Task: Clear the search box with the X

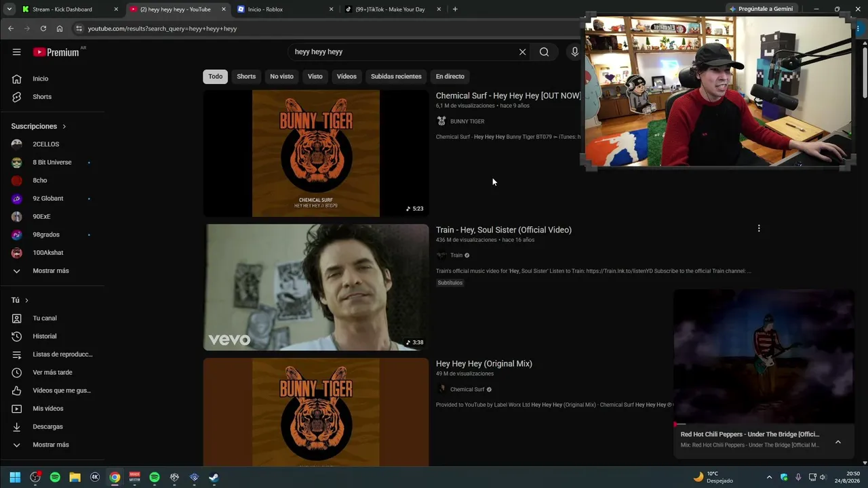Action: click(x=522, y=52)
